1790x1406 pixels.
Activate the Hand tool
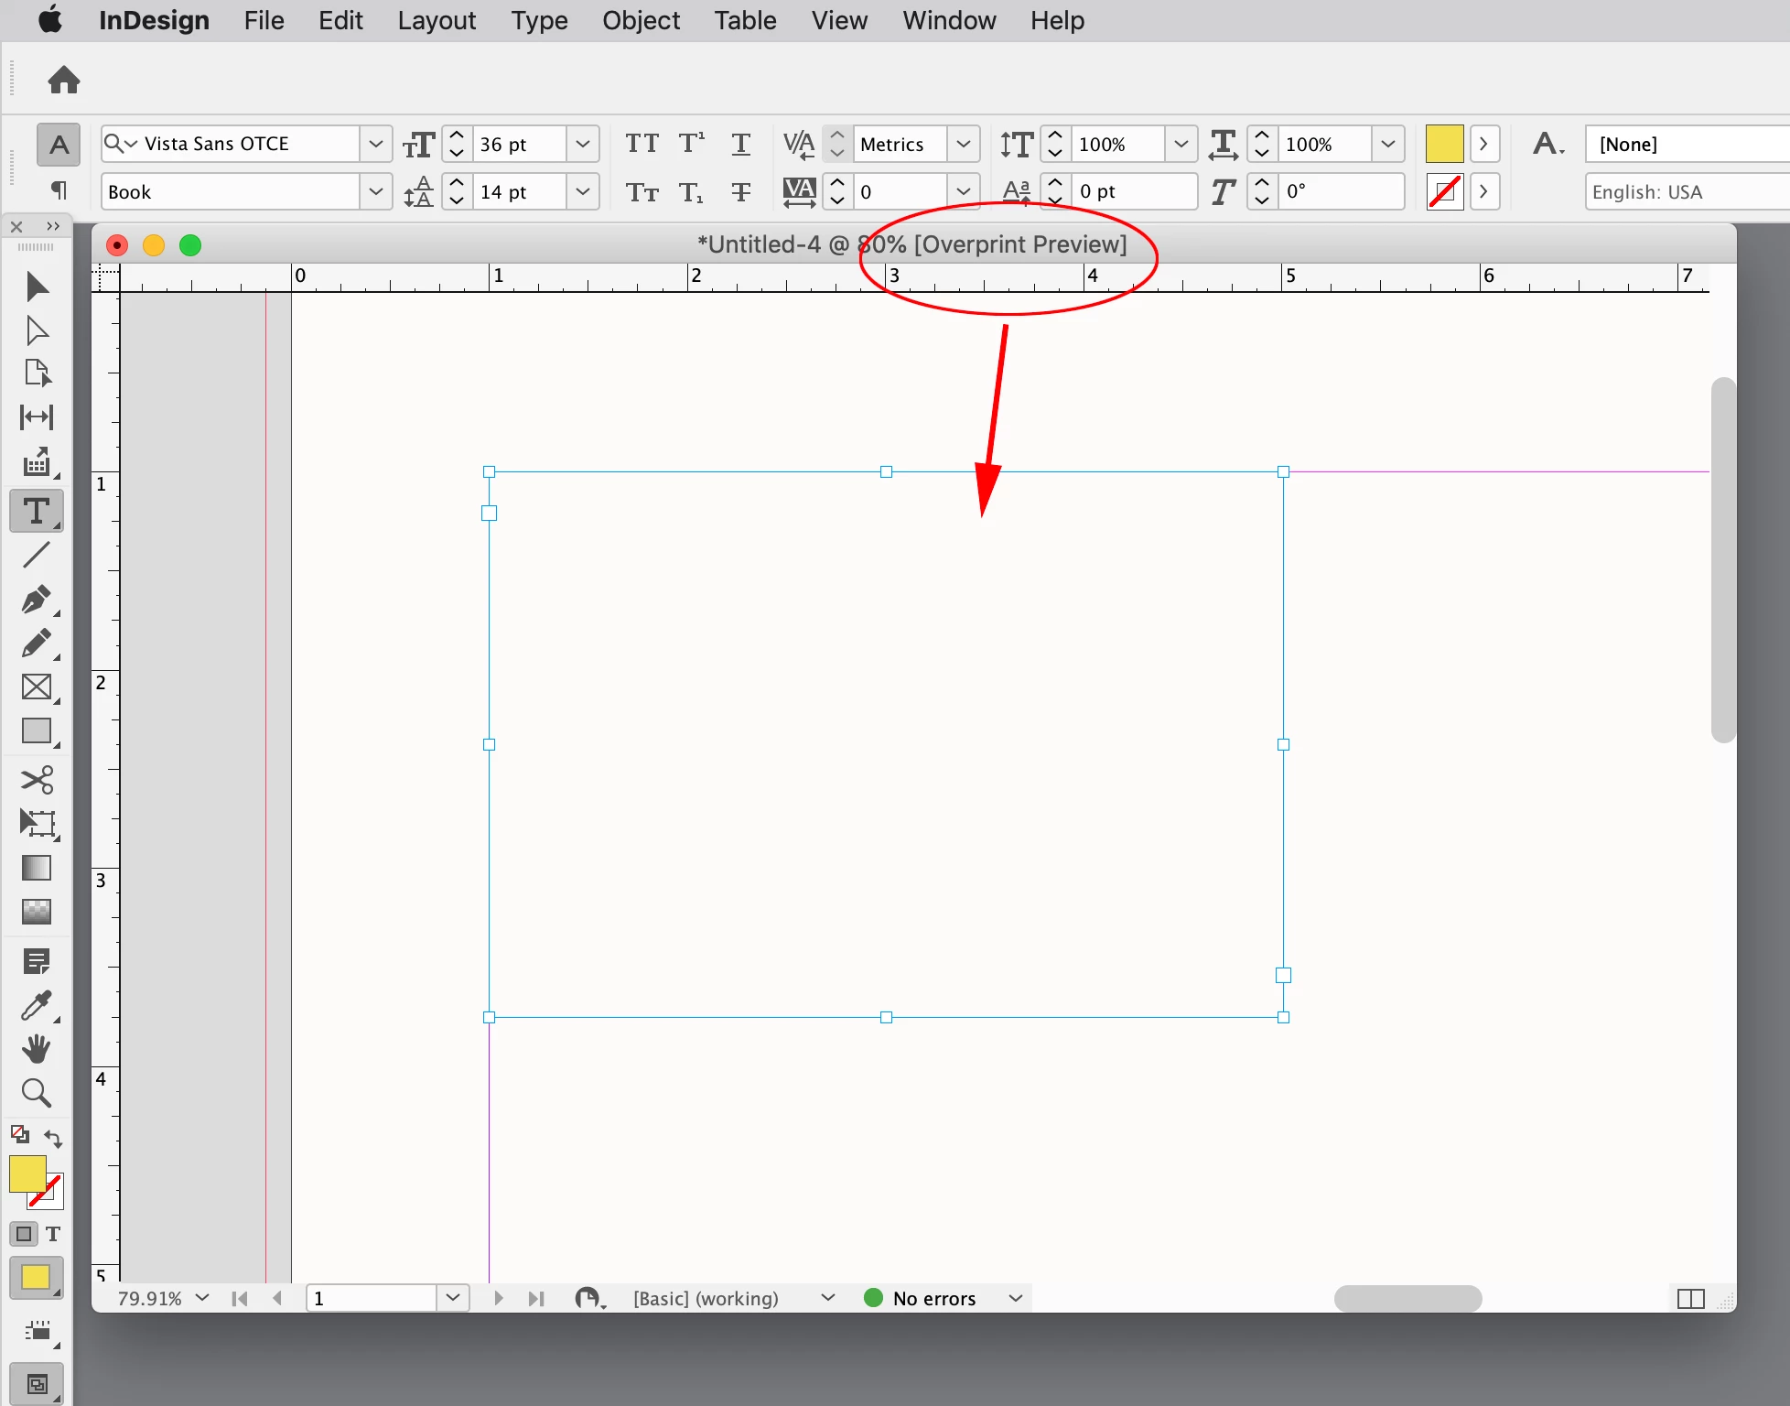click(36, 1049)
